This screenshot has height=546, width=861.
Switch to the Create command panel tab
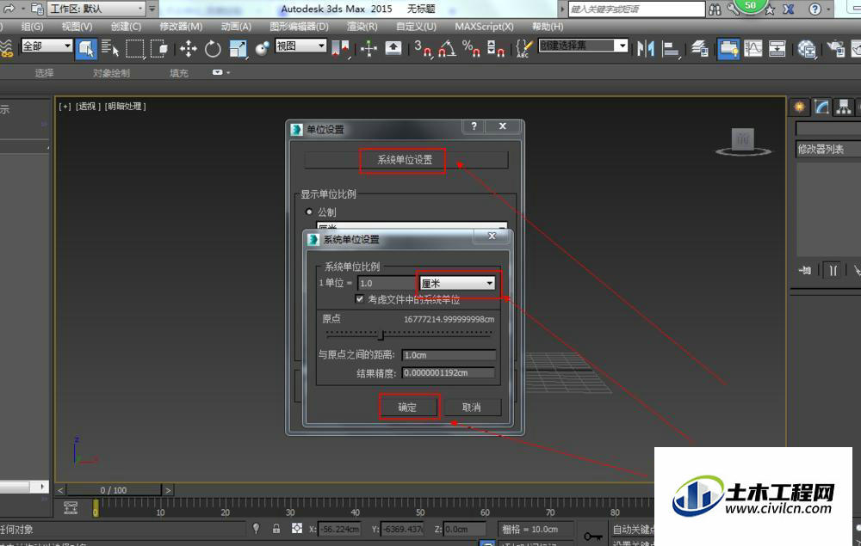(800, 107)
